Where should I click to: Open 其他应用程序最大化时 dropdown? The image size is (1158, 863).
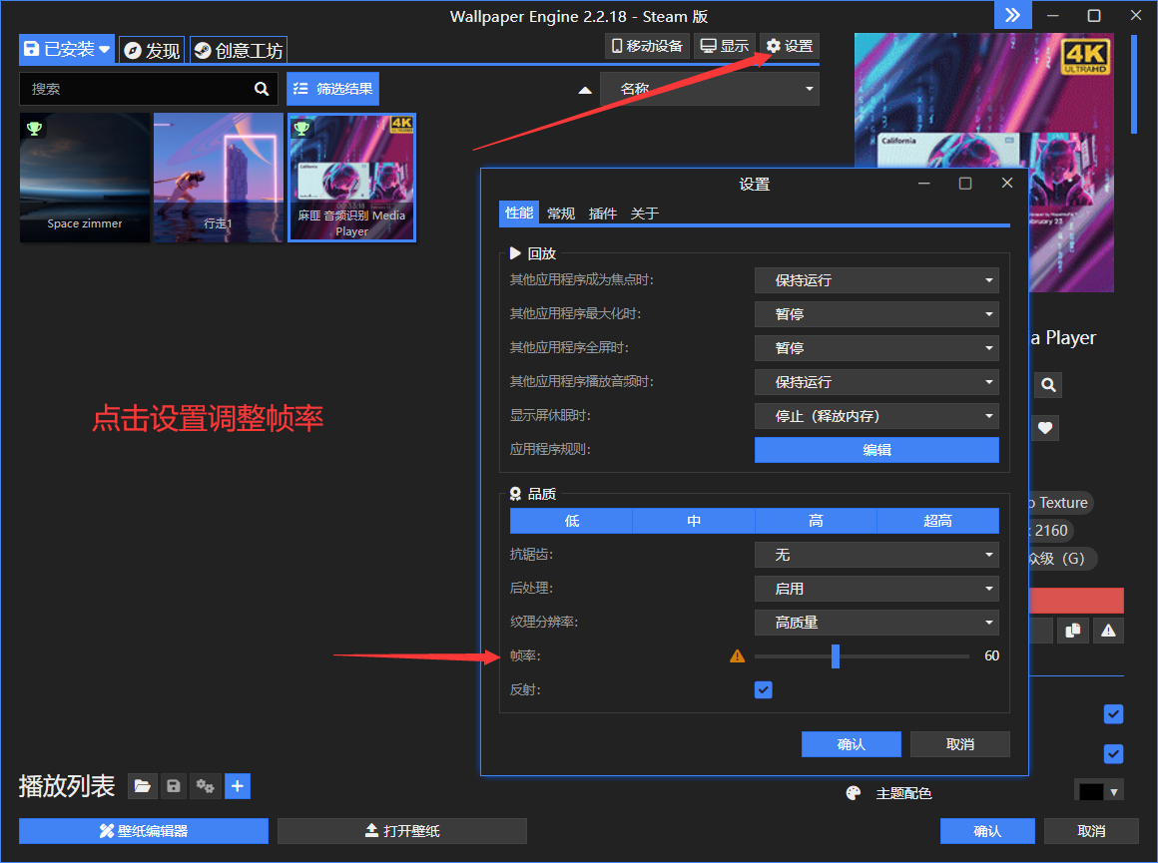(876, 314)
